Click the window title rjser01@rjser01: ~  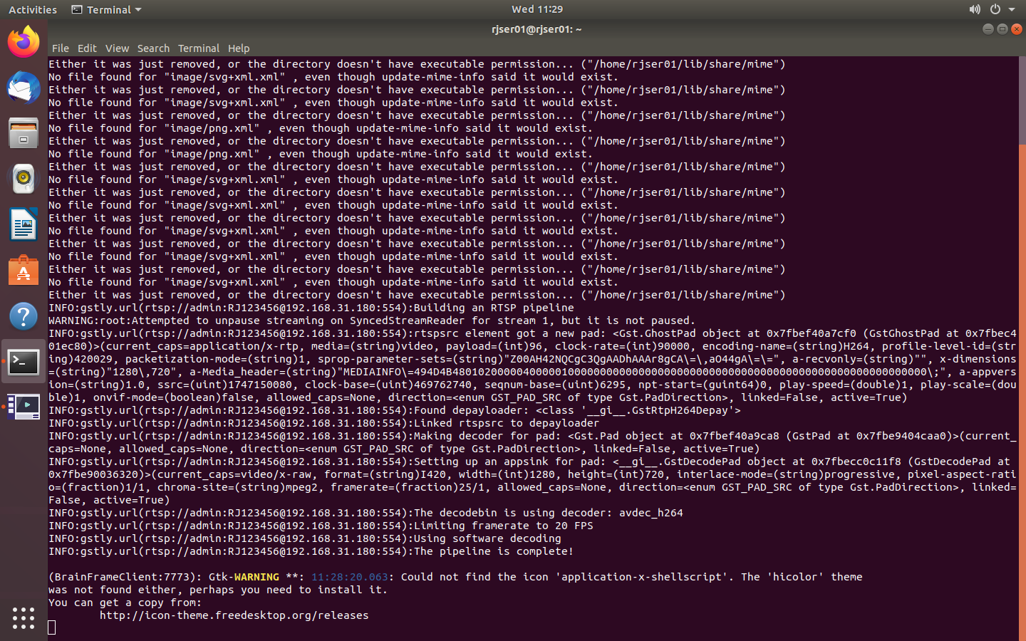pyautogui.click(x=537, y=29)
